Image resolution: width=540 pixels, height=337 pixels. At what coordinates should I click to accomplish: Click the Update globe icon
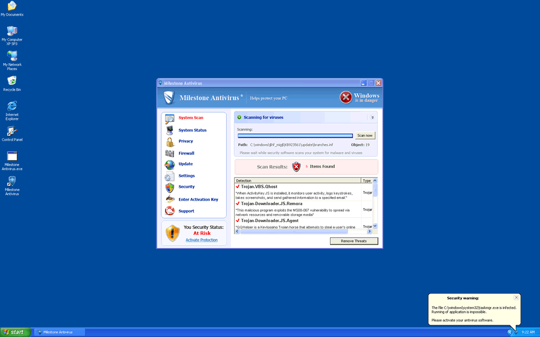(169, 165)
